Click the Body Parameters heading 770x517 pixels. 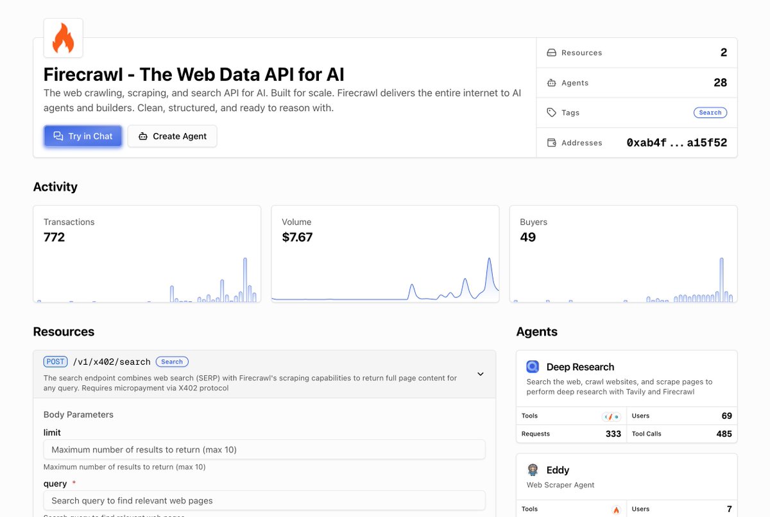click(x=78, y=415)
